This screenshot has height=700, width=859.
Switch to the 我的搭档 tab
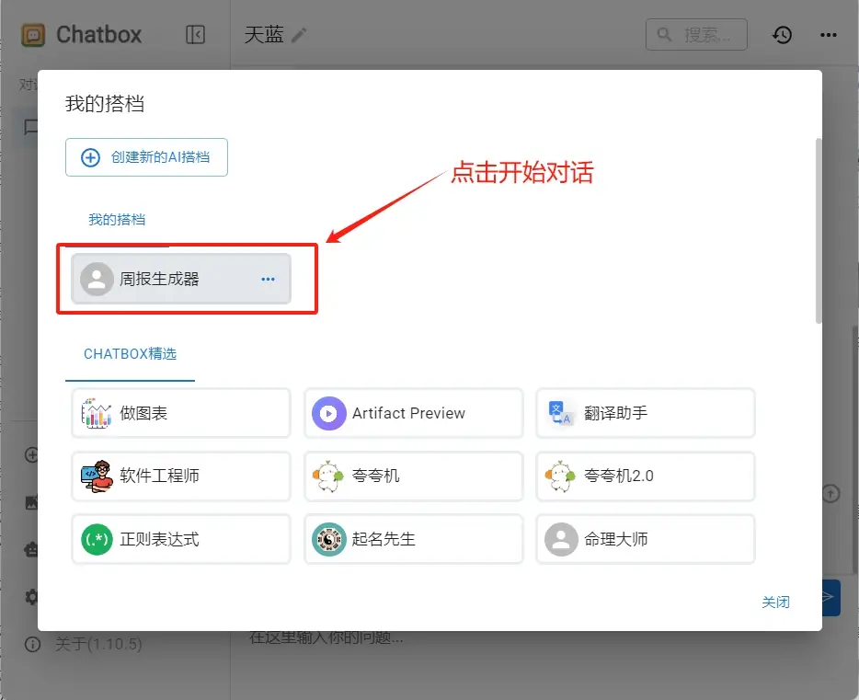coord(116,220)
